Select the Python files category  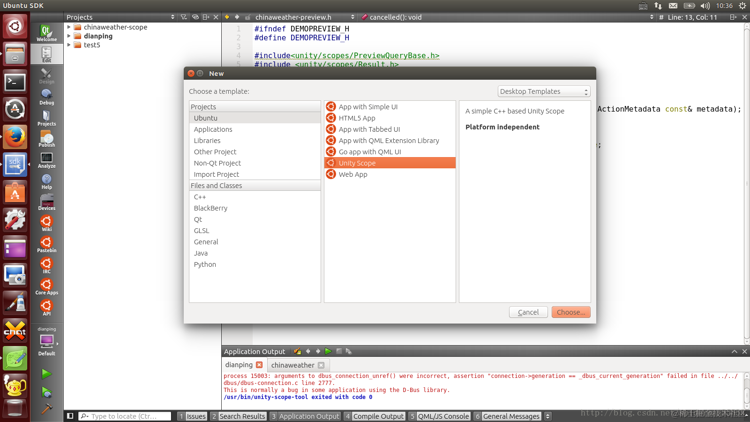255,264
